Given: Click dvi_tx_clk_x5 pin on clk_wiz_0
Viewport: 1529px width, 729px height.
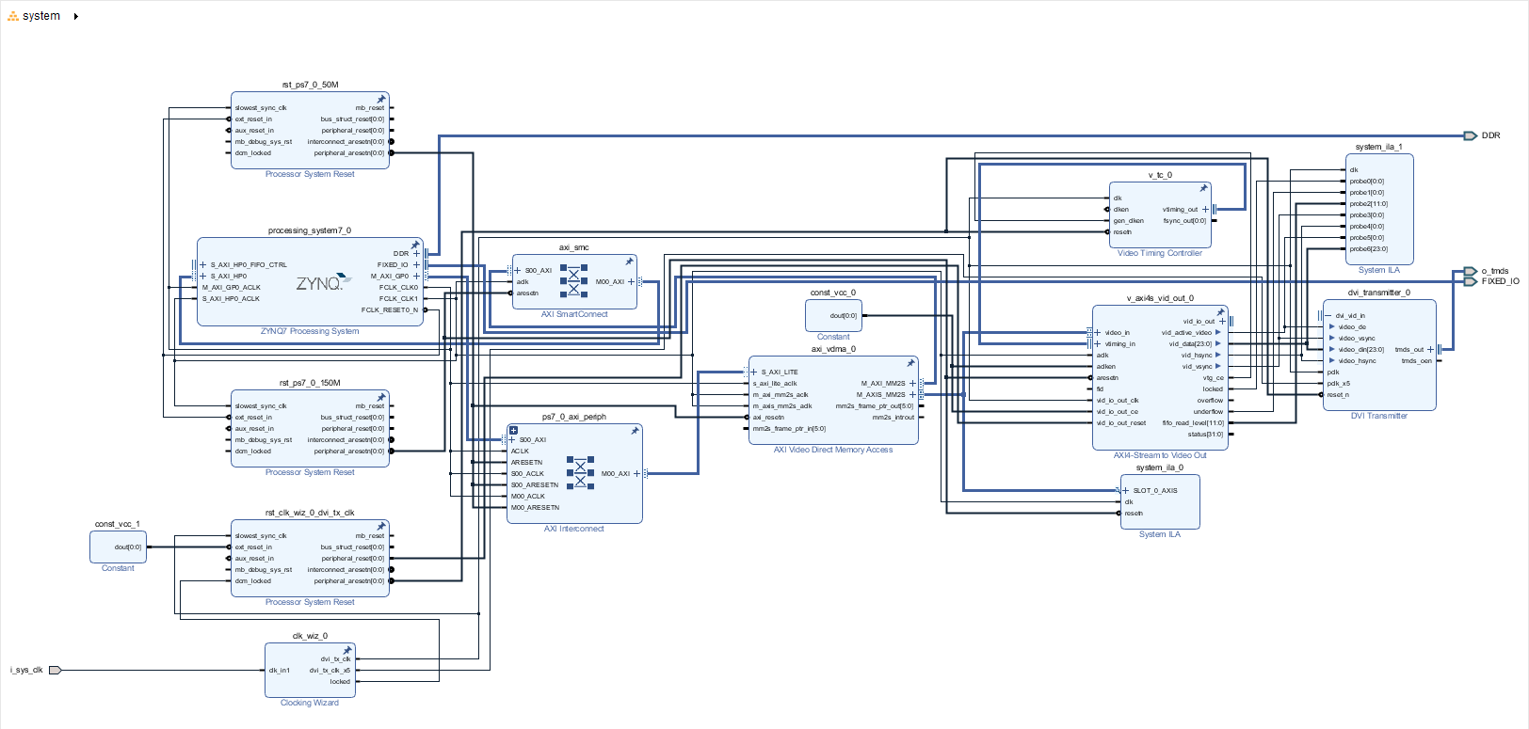Looking at the screenshot, I should point(330,670).
